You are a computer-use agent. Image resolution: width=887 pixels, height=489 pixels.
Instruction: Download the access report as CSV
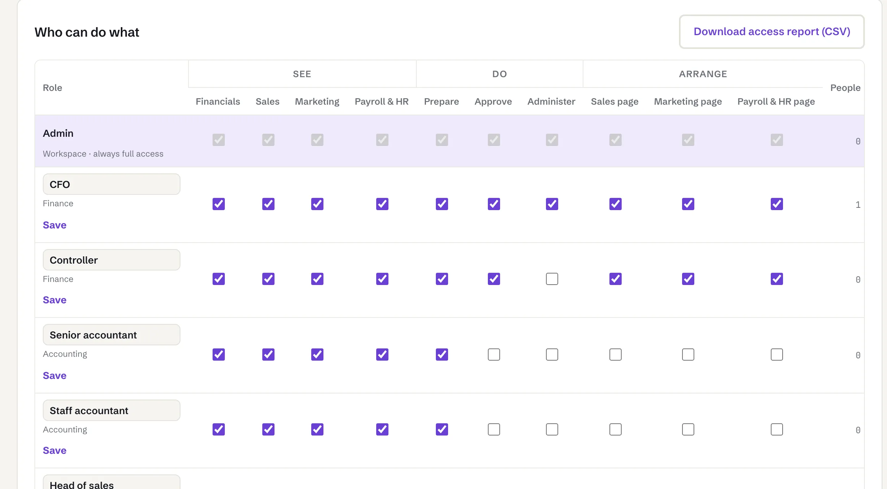(x=772, y=32)
